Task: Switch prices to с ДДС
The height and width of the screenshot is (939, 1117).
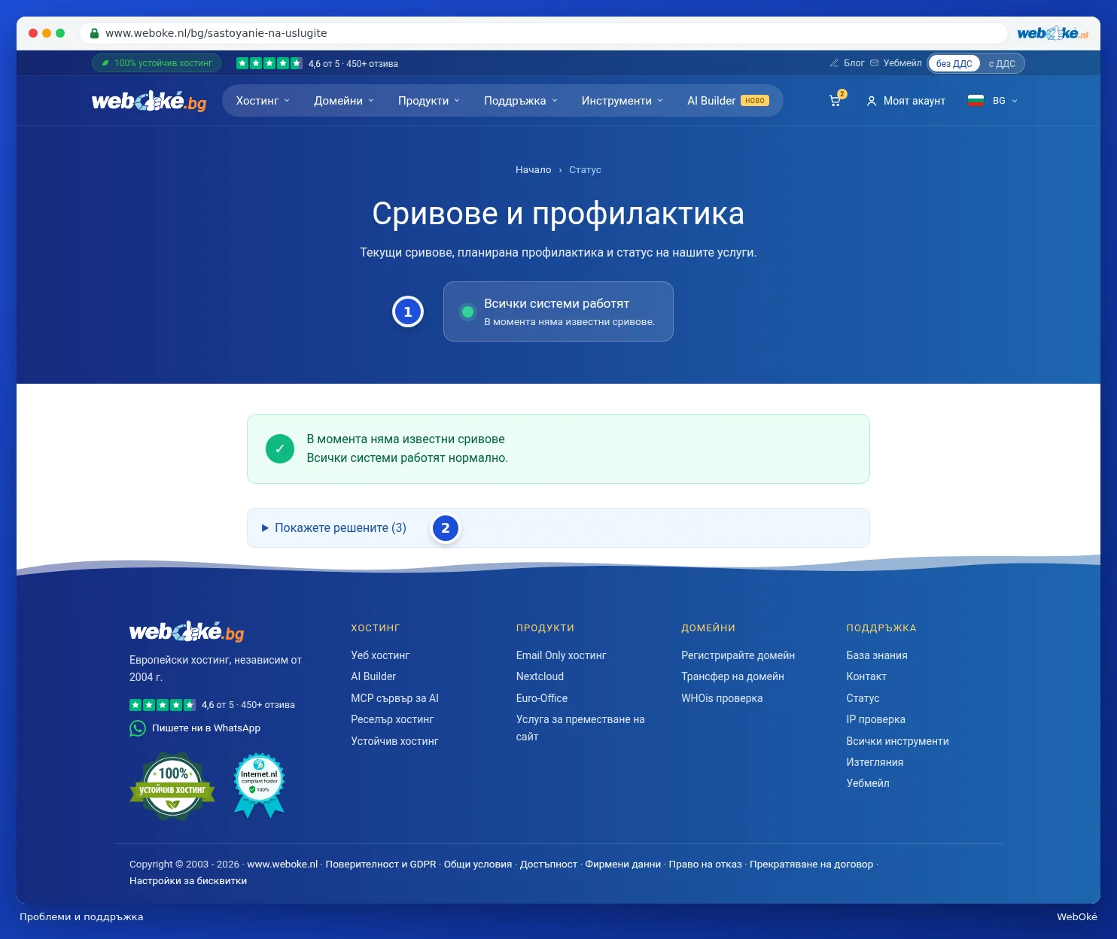Action: point(1002,63)
